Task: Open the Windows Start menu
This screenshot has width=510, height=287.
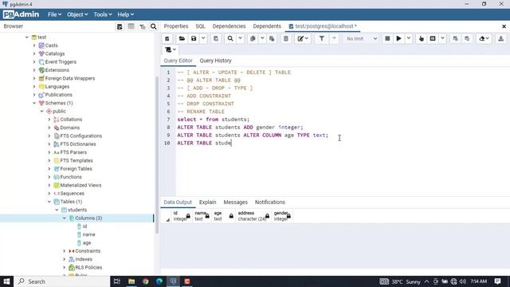Action: tap(6, 281)
